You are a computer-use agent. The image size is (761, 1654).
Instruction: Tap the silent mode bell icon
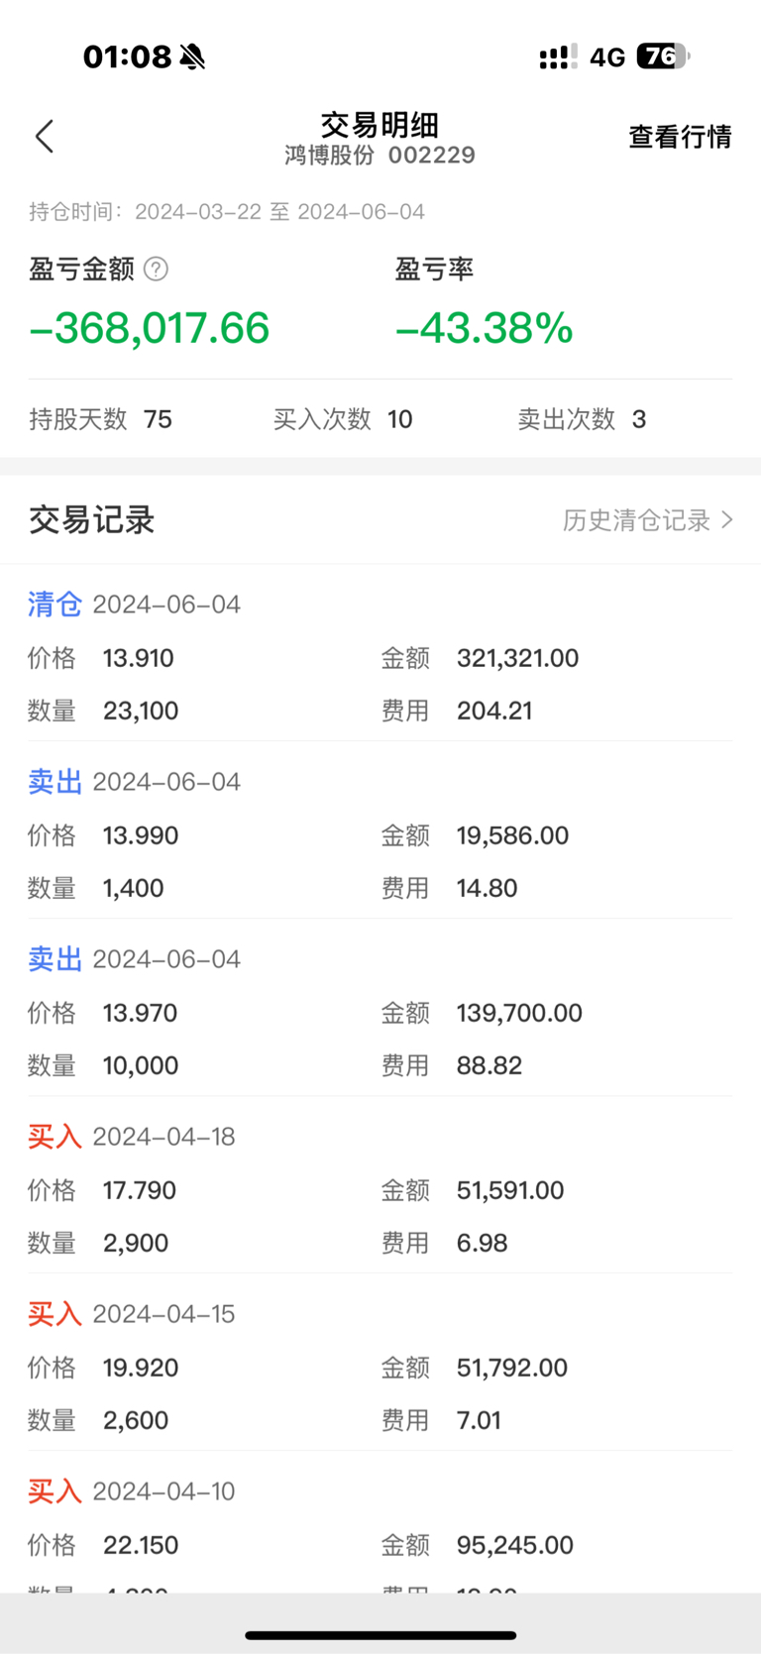(x=193, y=57)
